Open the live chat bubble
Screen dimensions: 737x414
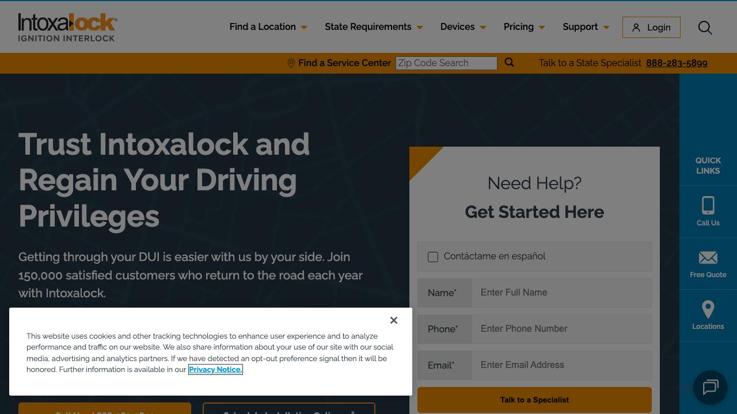tap(710, 388)
